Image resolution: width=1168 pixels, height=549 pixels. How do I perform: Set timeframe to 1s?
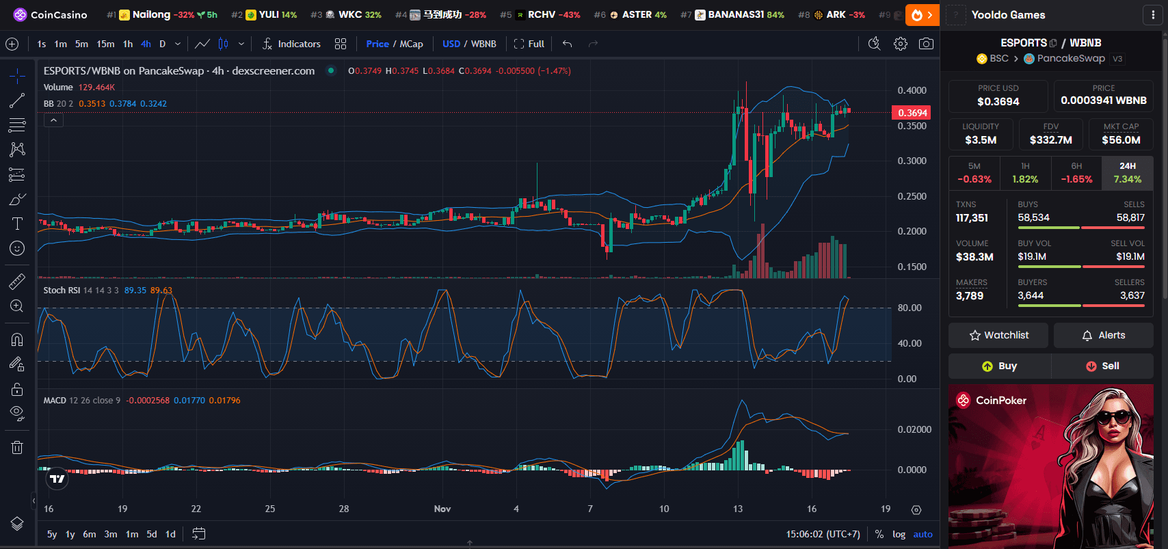(42, 44)
